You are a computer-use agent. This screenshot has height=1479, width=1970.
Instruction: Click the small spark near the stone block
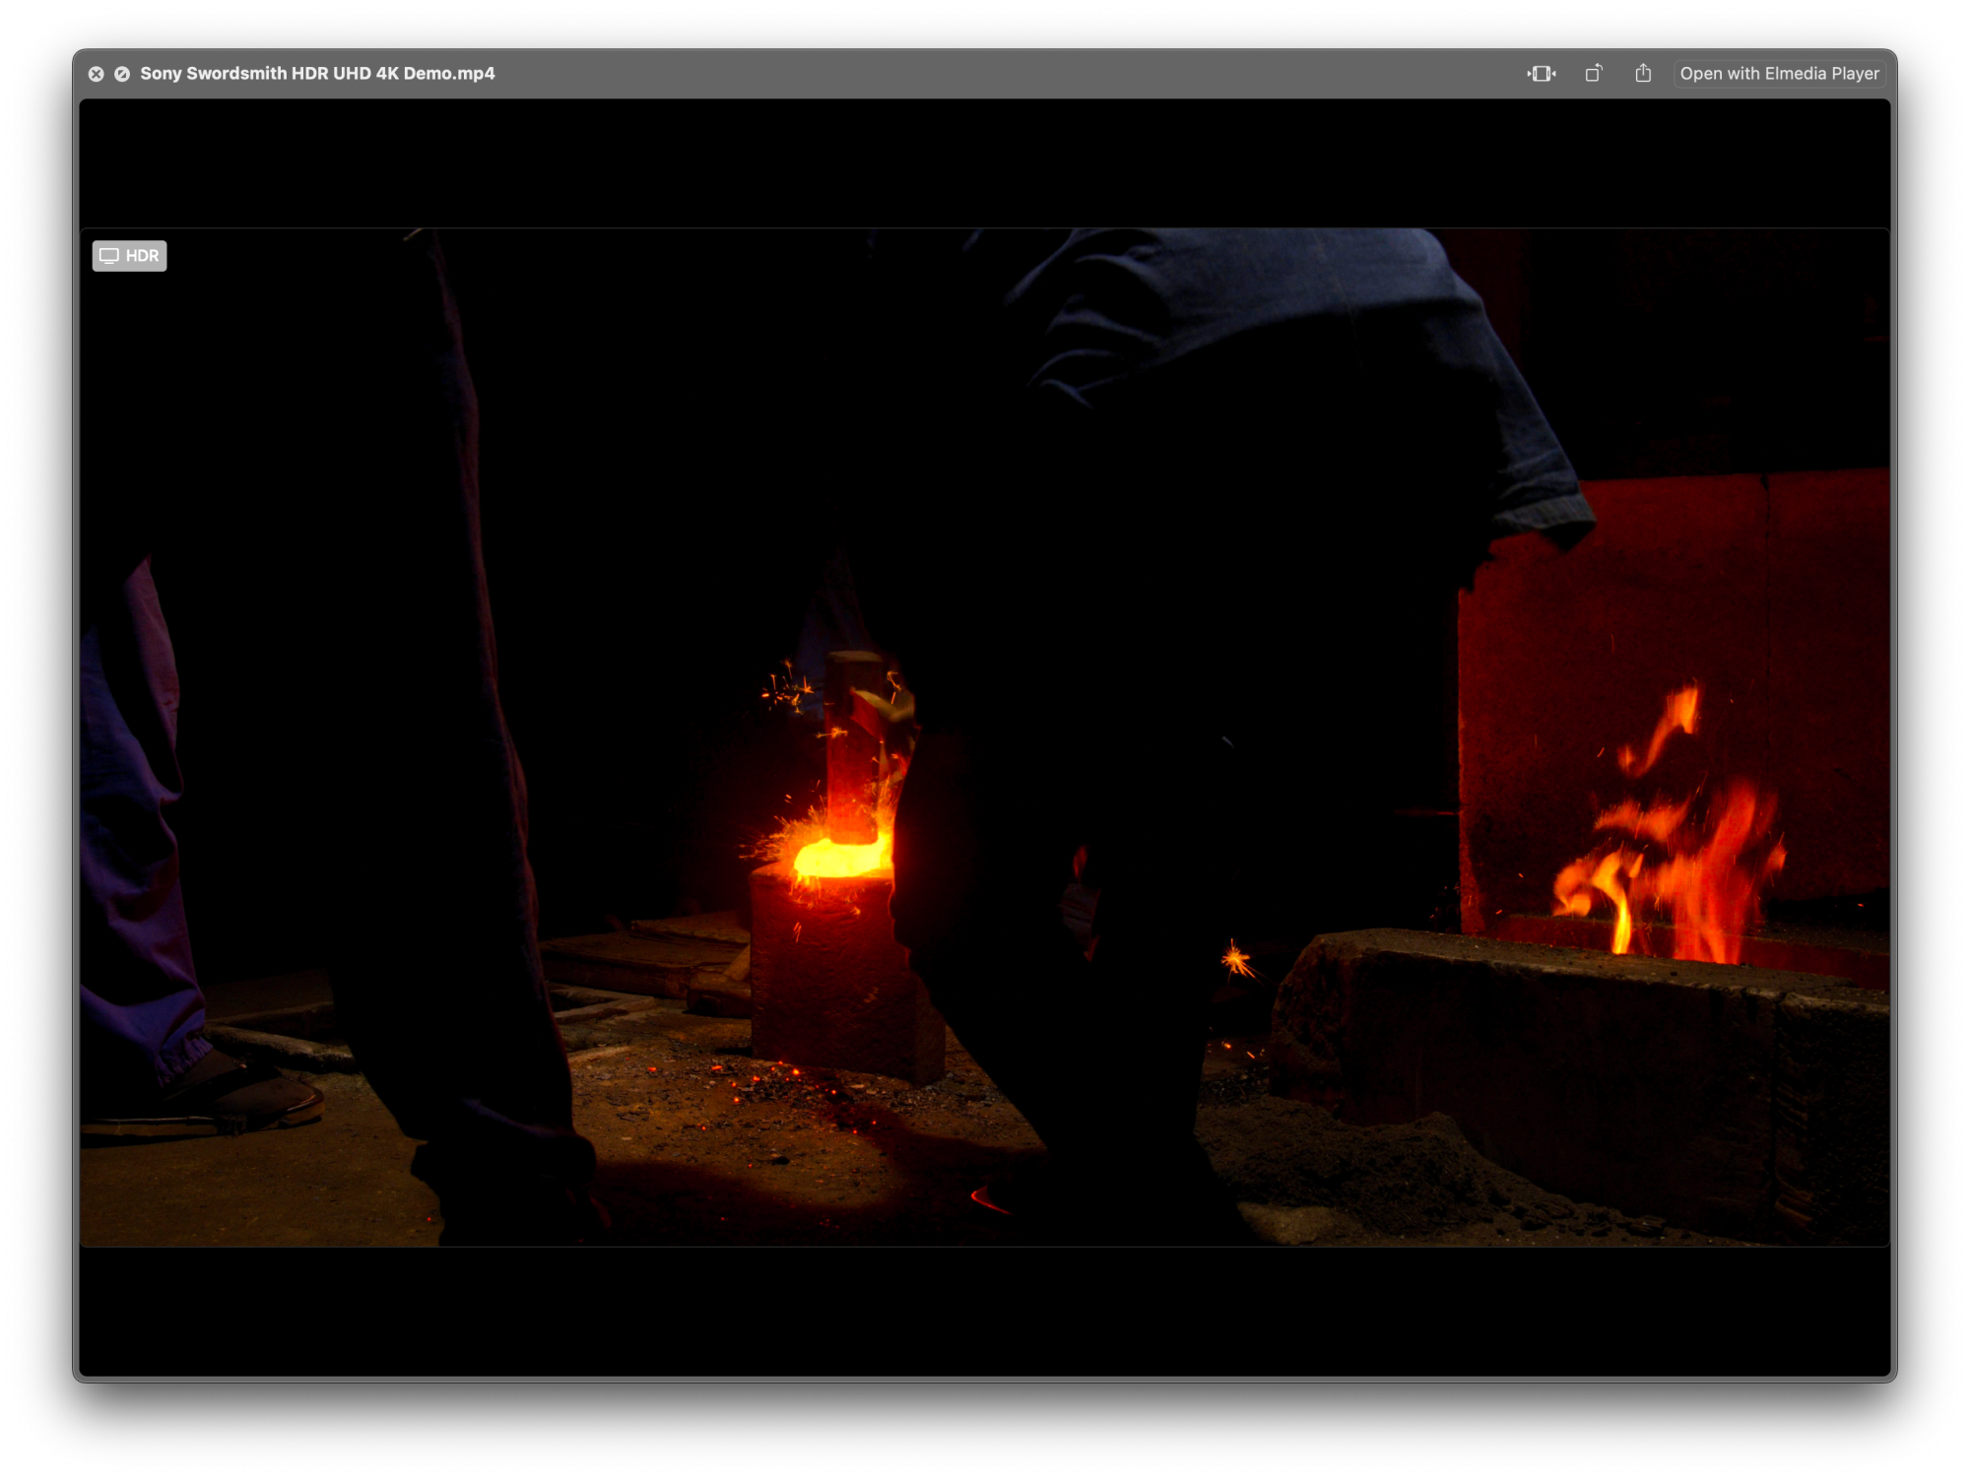click(1236, 958)
